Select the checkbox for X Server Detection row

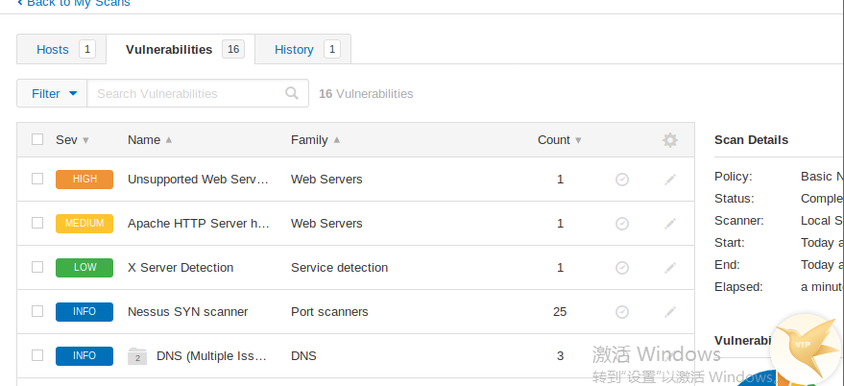point(37,267)
